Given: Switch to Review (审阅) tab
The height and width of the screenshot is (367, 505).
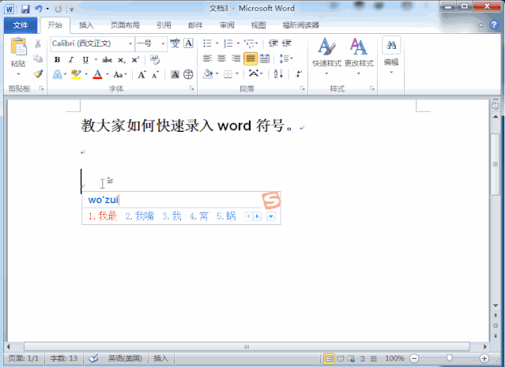Looking at the screenshot, I should click(x=227, y=25).
